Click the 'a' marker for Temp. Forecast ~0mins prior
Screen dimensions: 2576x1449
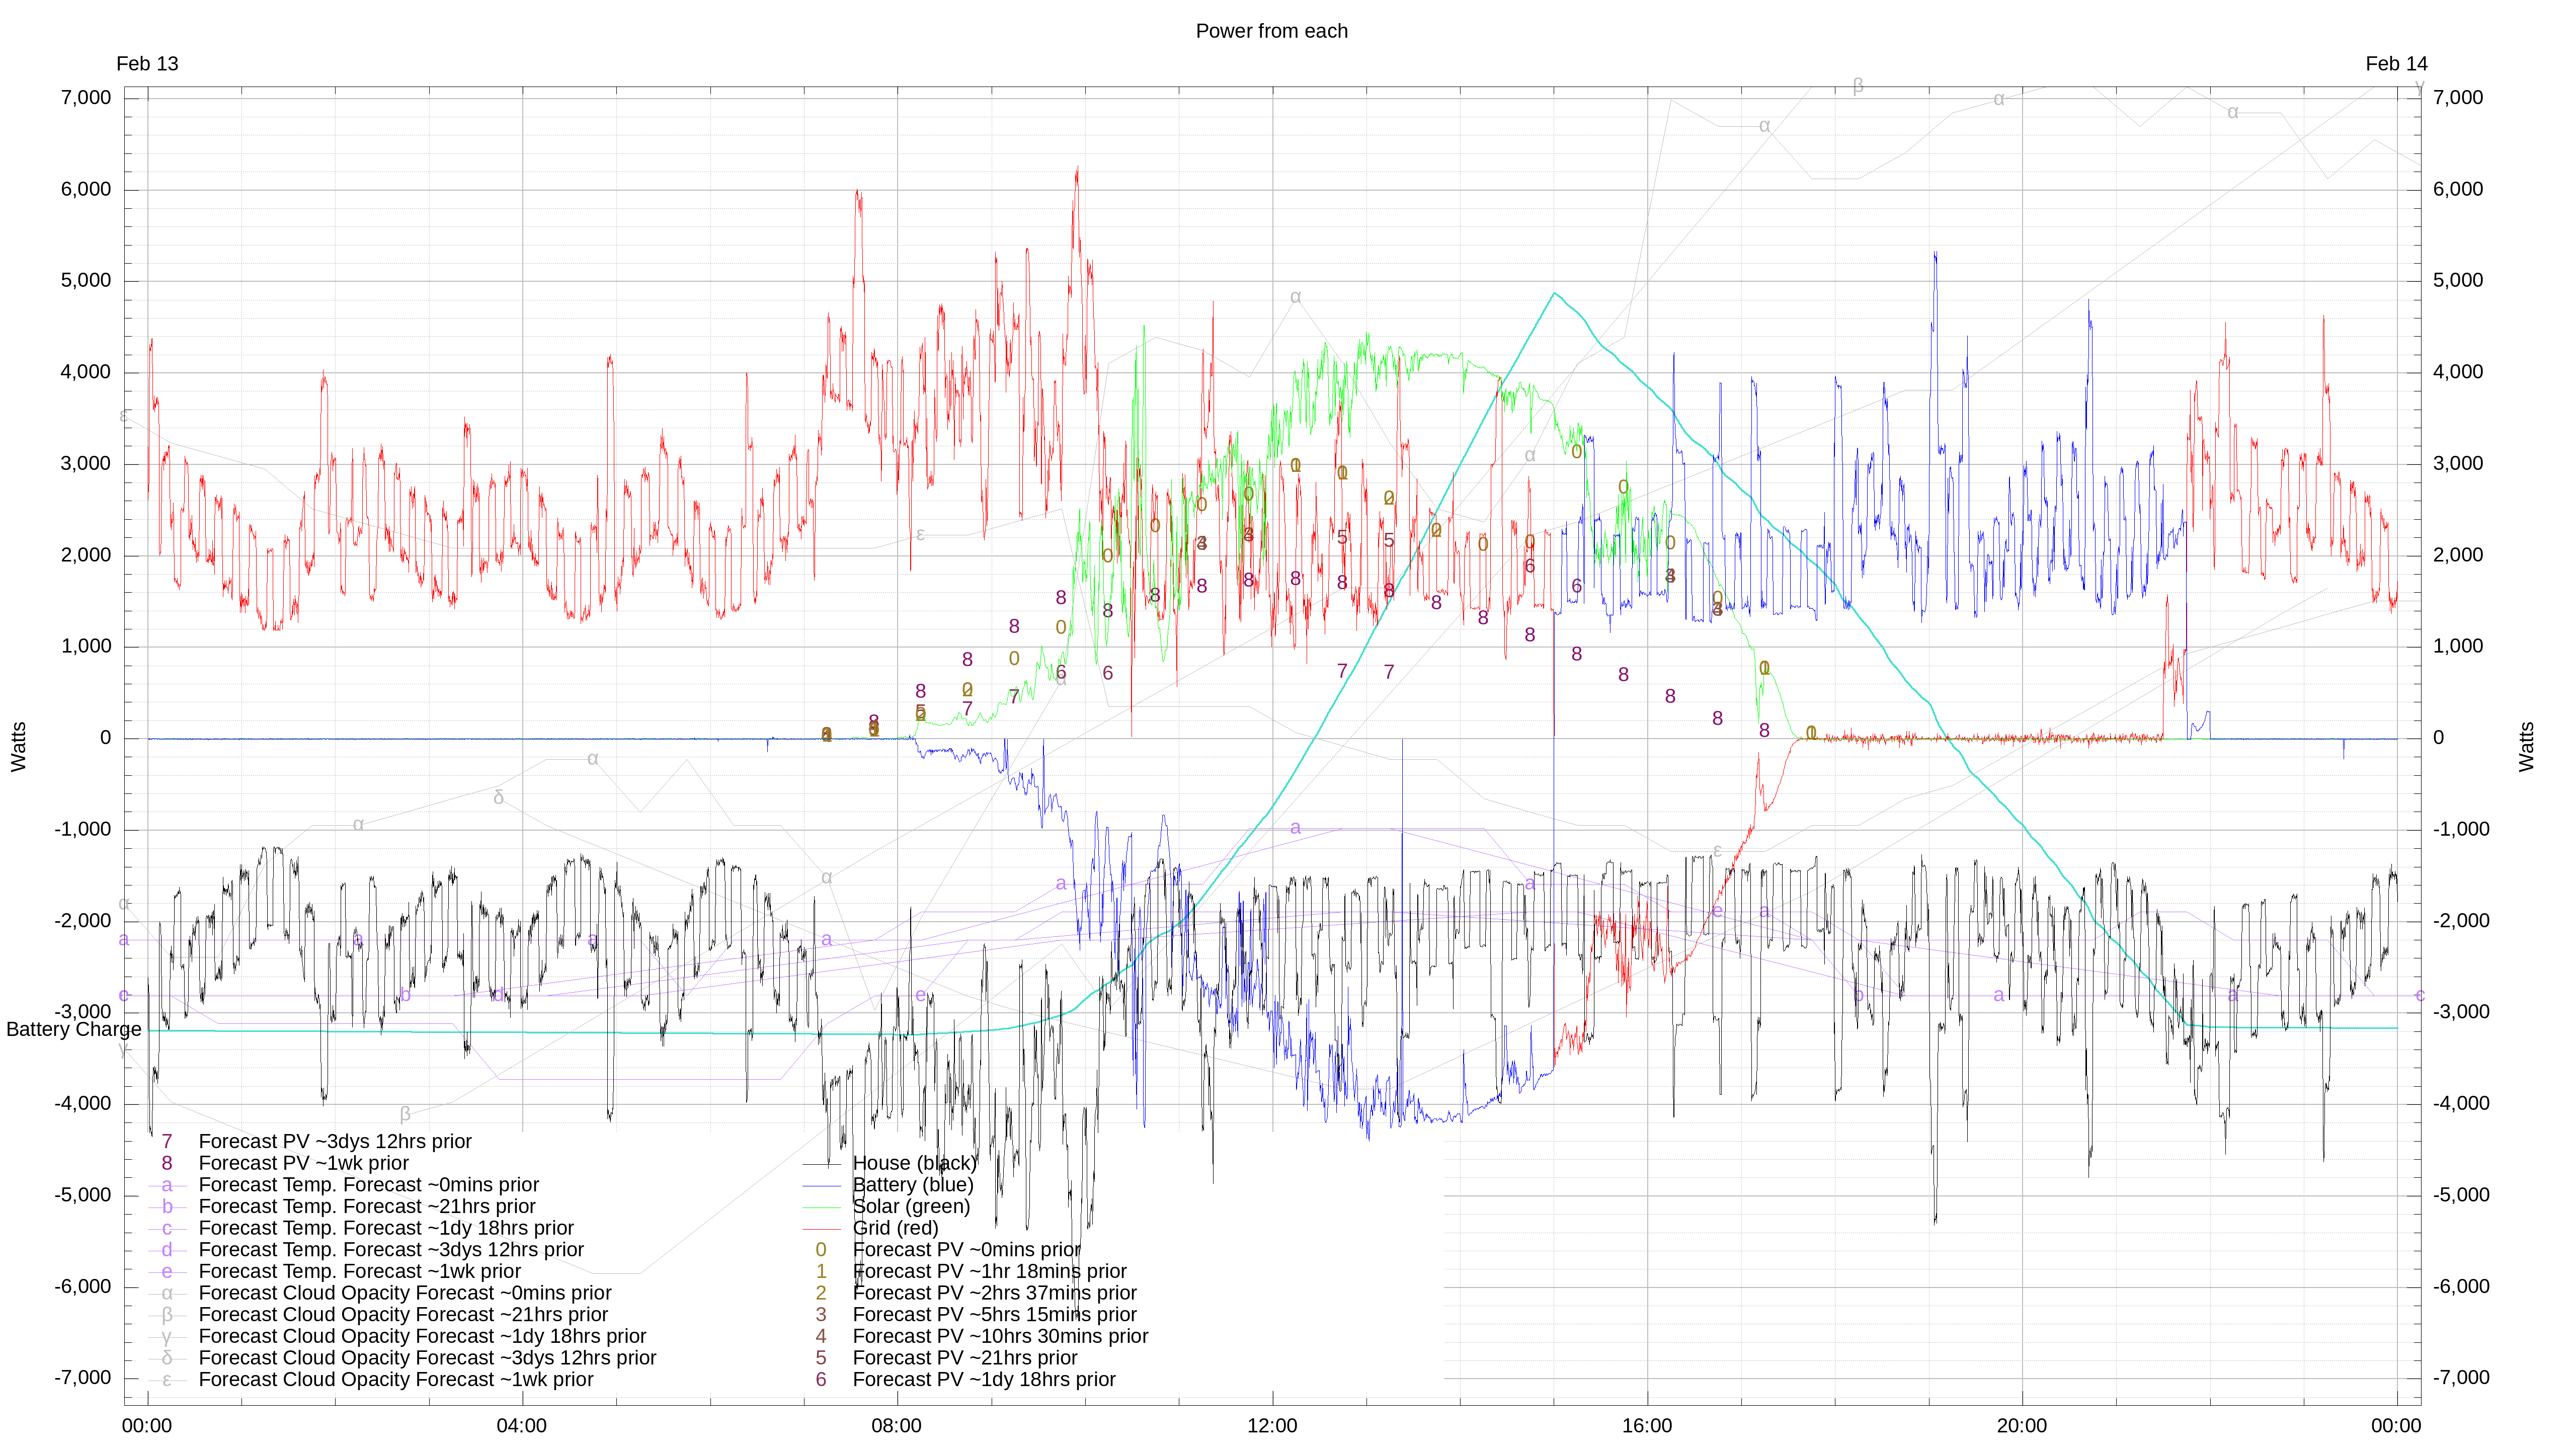click(x=167, y=1186)
